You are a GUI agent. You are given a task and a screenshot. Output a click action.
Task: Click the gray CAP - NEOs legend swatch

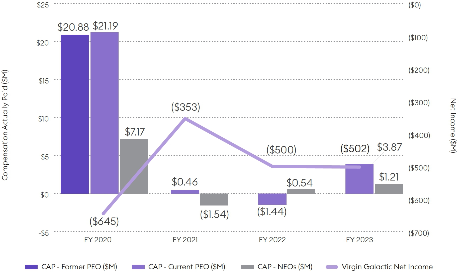point(247,267)
